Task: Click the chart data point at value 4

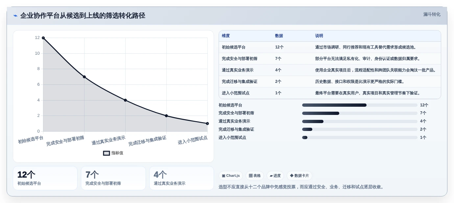Action: point(125,100)
